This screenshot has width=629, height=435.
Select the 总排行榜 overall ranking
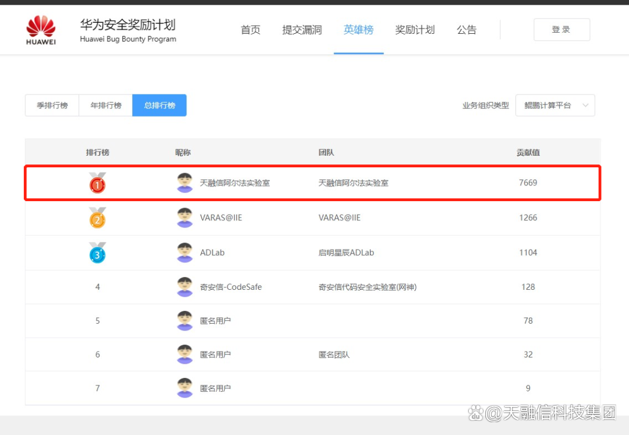tap(160, 106)
